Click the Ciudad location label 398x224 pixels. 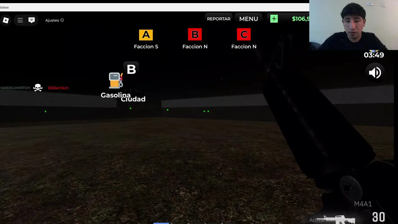[x=133, y=99]
